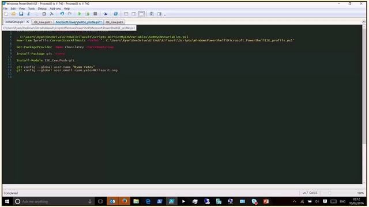The image size is (369, 207).
Task: Open the Debug menu
Action: (x=42, y=9)
